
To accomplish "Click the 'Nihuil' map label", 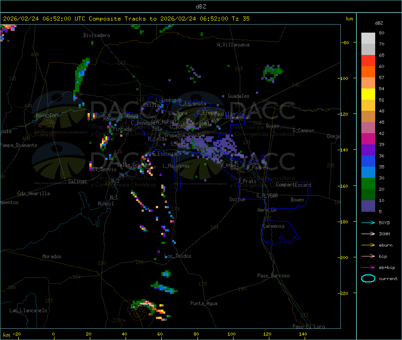I will tap(105, 204).
